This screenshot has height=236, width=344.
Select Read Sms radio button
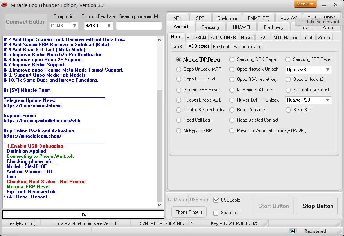coord(288,110)
